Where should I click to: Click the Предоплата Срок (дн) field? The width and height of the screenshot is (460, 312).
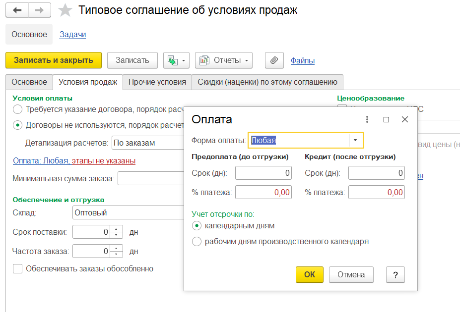(x=263, y=173)
